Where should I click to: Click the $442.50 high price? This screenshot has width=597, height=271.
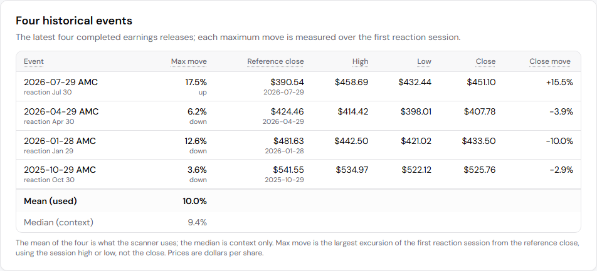pos(351,141)
